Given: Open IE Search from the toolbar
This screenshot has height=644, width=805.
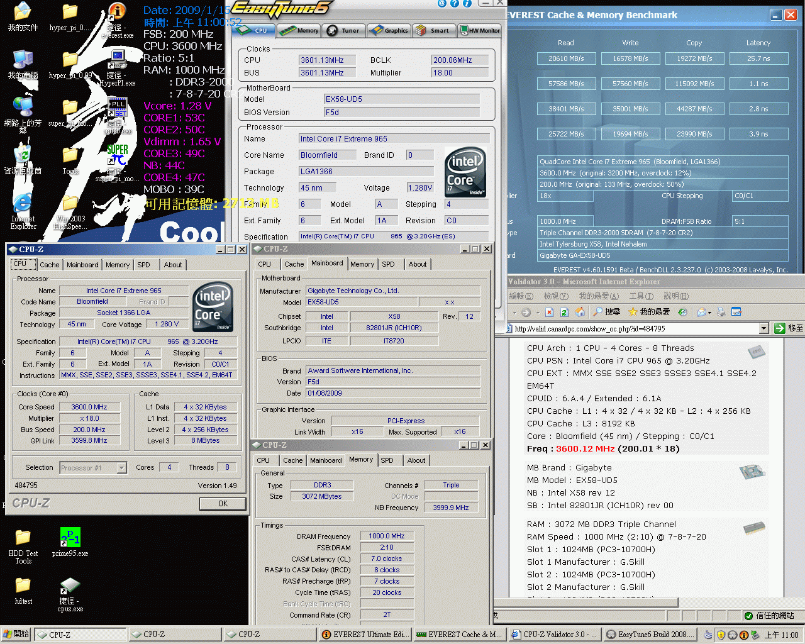Looking at the screenshot, I should click(606, 312).
